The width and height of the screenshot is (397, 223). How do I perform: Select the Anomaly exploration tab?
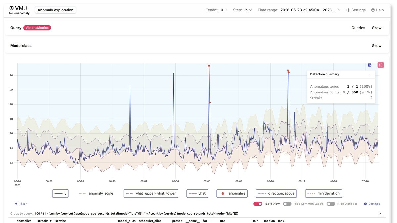(56, 10)
